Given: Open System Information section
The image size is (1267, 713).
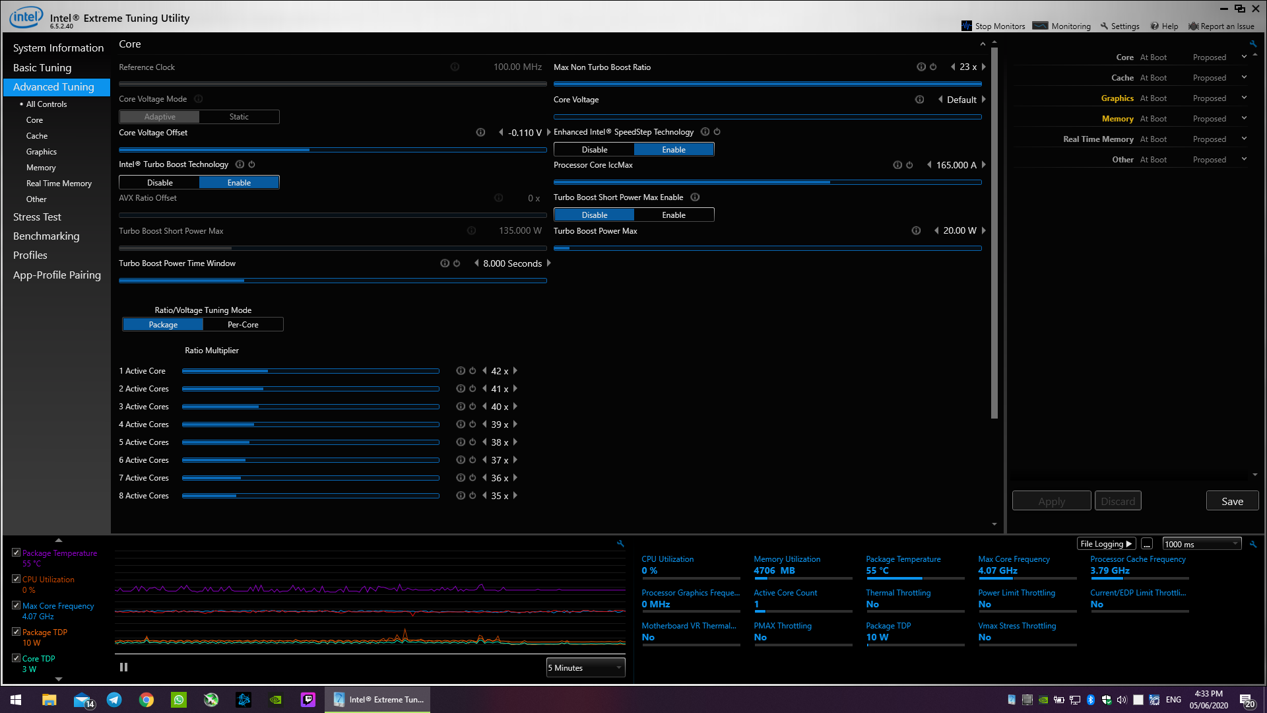Looking at the screenshot, I should (58, 48).
